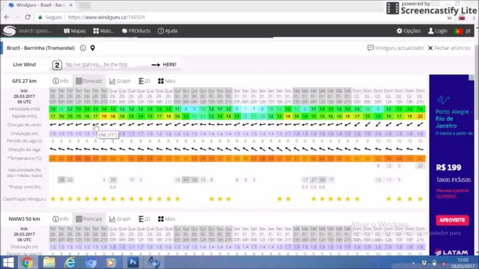Click APROVEITE button in LATAM ad
Image resolution: width=479 pixels, height=269 pixels.
point(452,220)
